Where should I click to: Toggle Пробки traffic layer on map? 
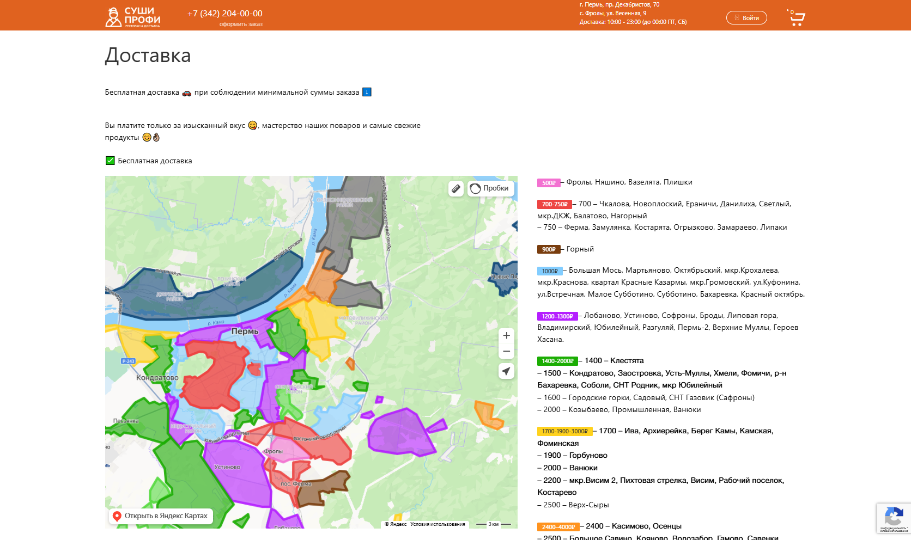[x=490, y=188]
